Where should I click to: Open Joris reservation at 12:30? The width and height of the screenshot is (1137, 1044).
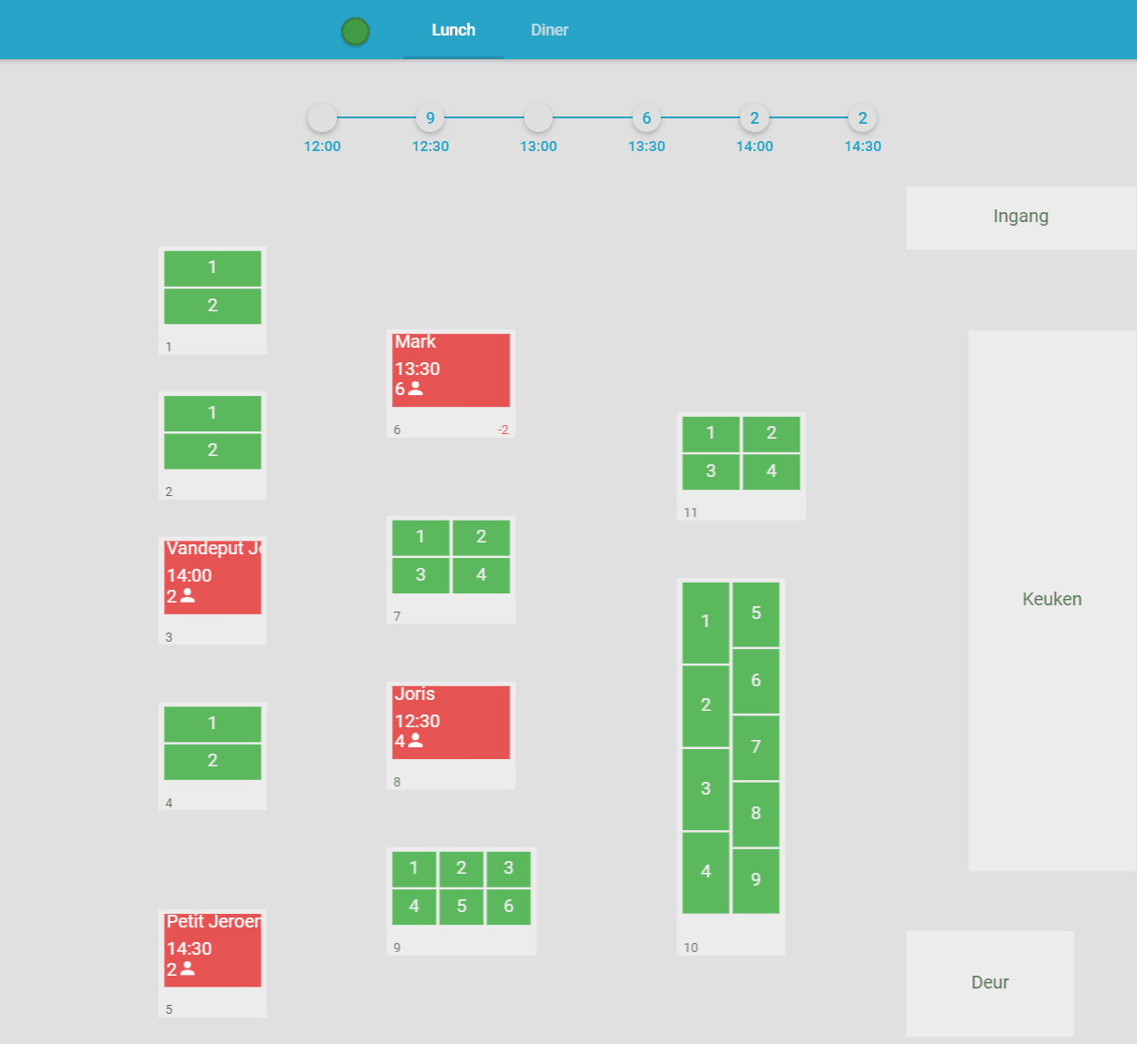coord(451,722)
